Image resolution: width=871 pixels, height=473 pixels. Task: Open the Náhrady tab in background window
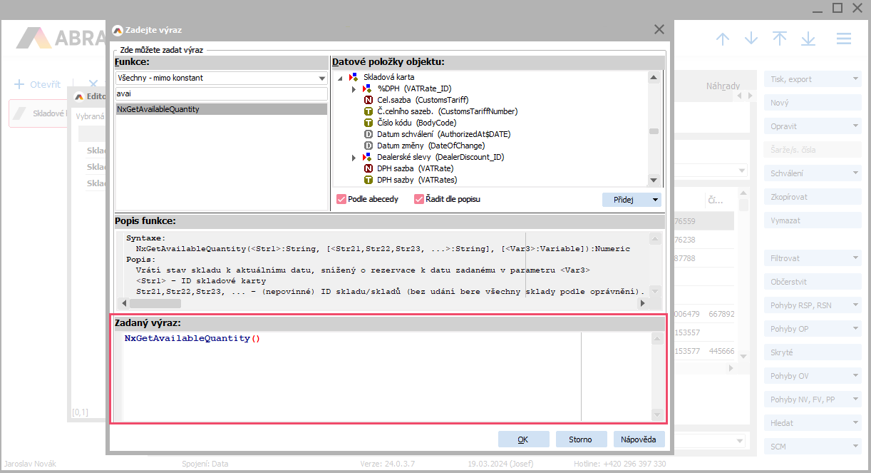[723, 86]
